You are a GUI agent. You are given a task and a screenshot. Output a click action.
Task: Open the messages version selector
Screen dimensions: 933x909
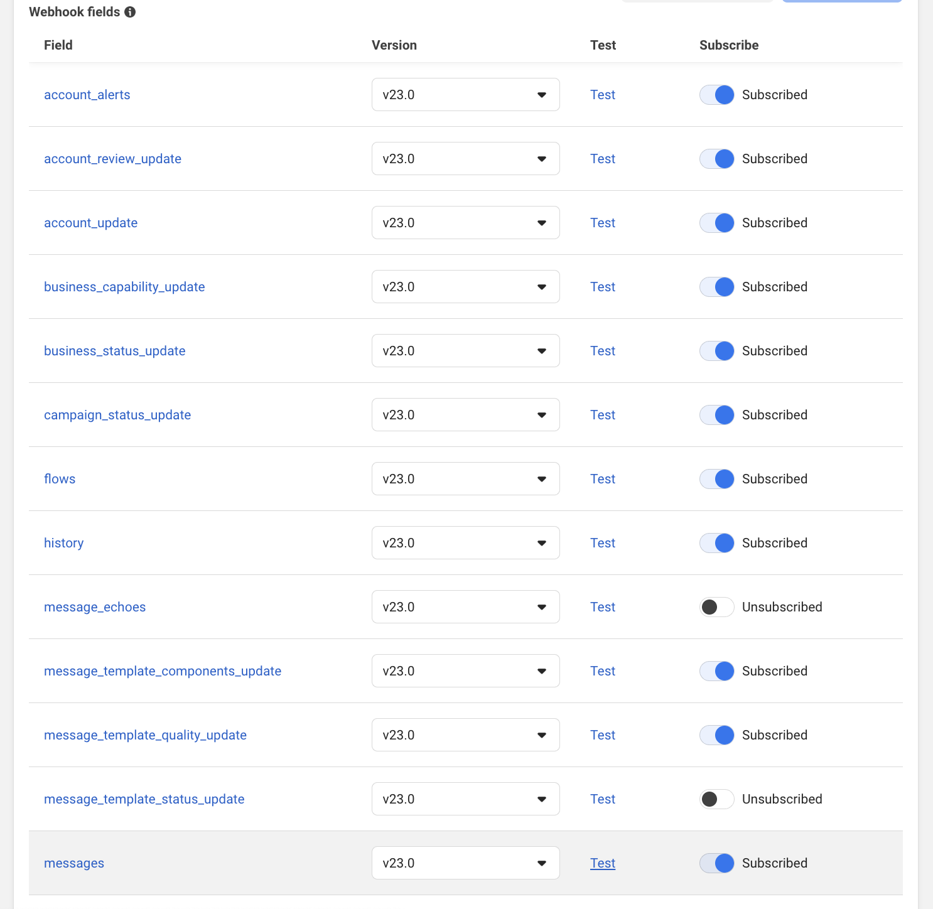tap(465, 863)
